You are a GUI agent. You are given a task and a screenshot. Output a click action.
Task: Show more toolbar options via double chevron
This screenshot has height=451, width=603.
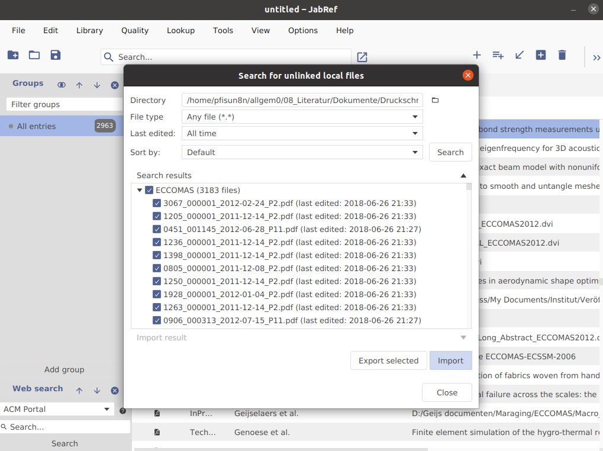pyautogui.click(x=596, y=57)
